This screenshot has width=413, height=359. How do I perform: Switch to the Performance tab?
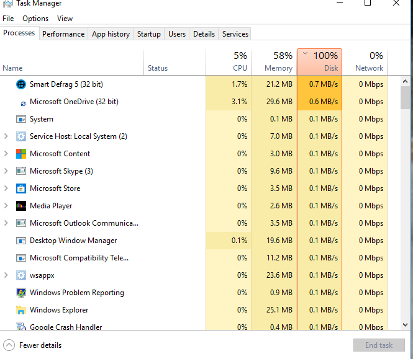63,34
